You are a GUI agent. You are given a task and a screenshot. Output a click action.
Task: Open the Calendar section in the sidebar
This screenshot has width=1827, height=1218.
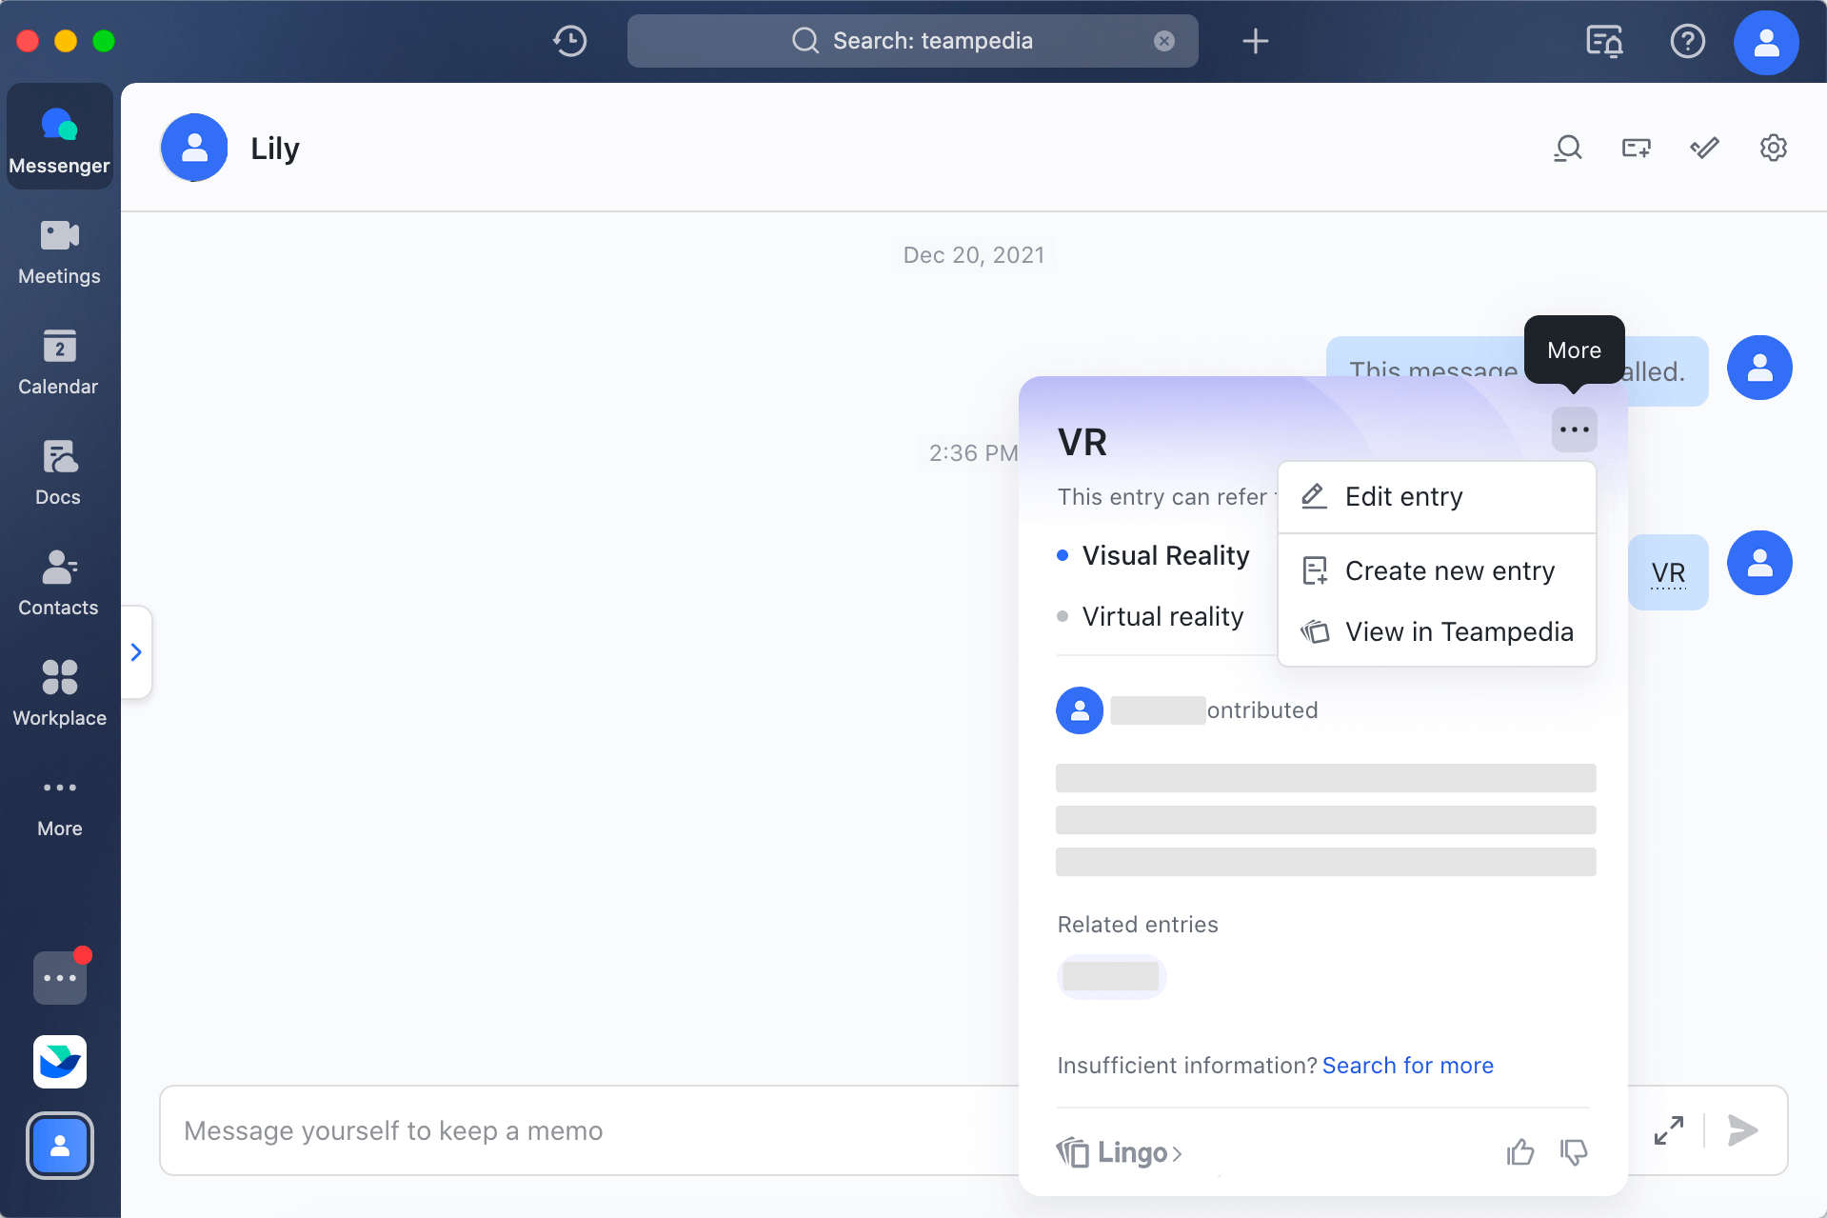(x=58, y=362)
